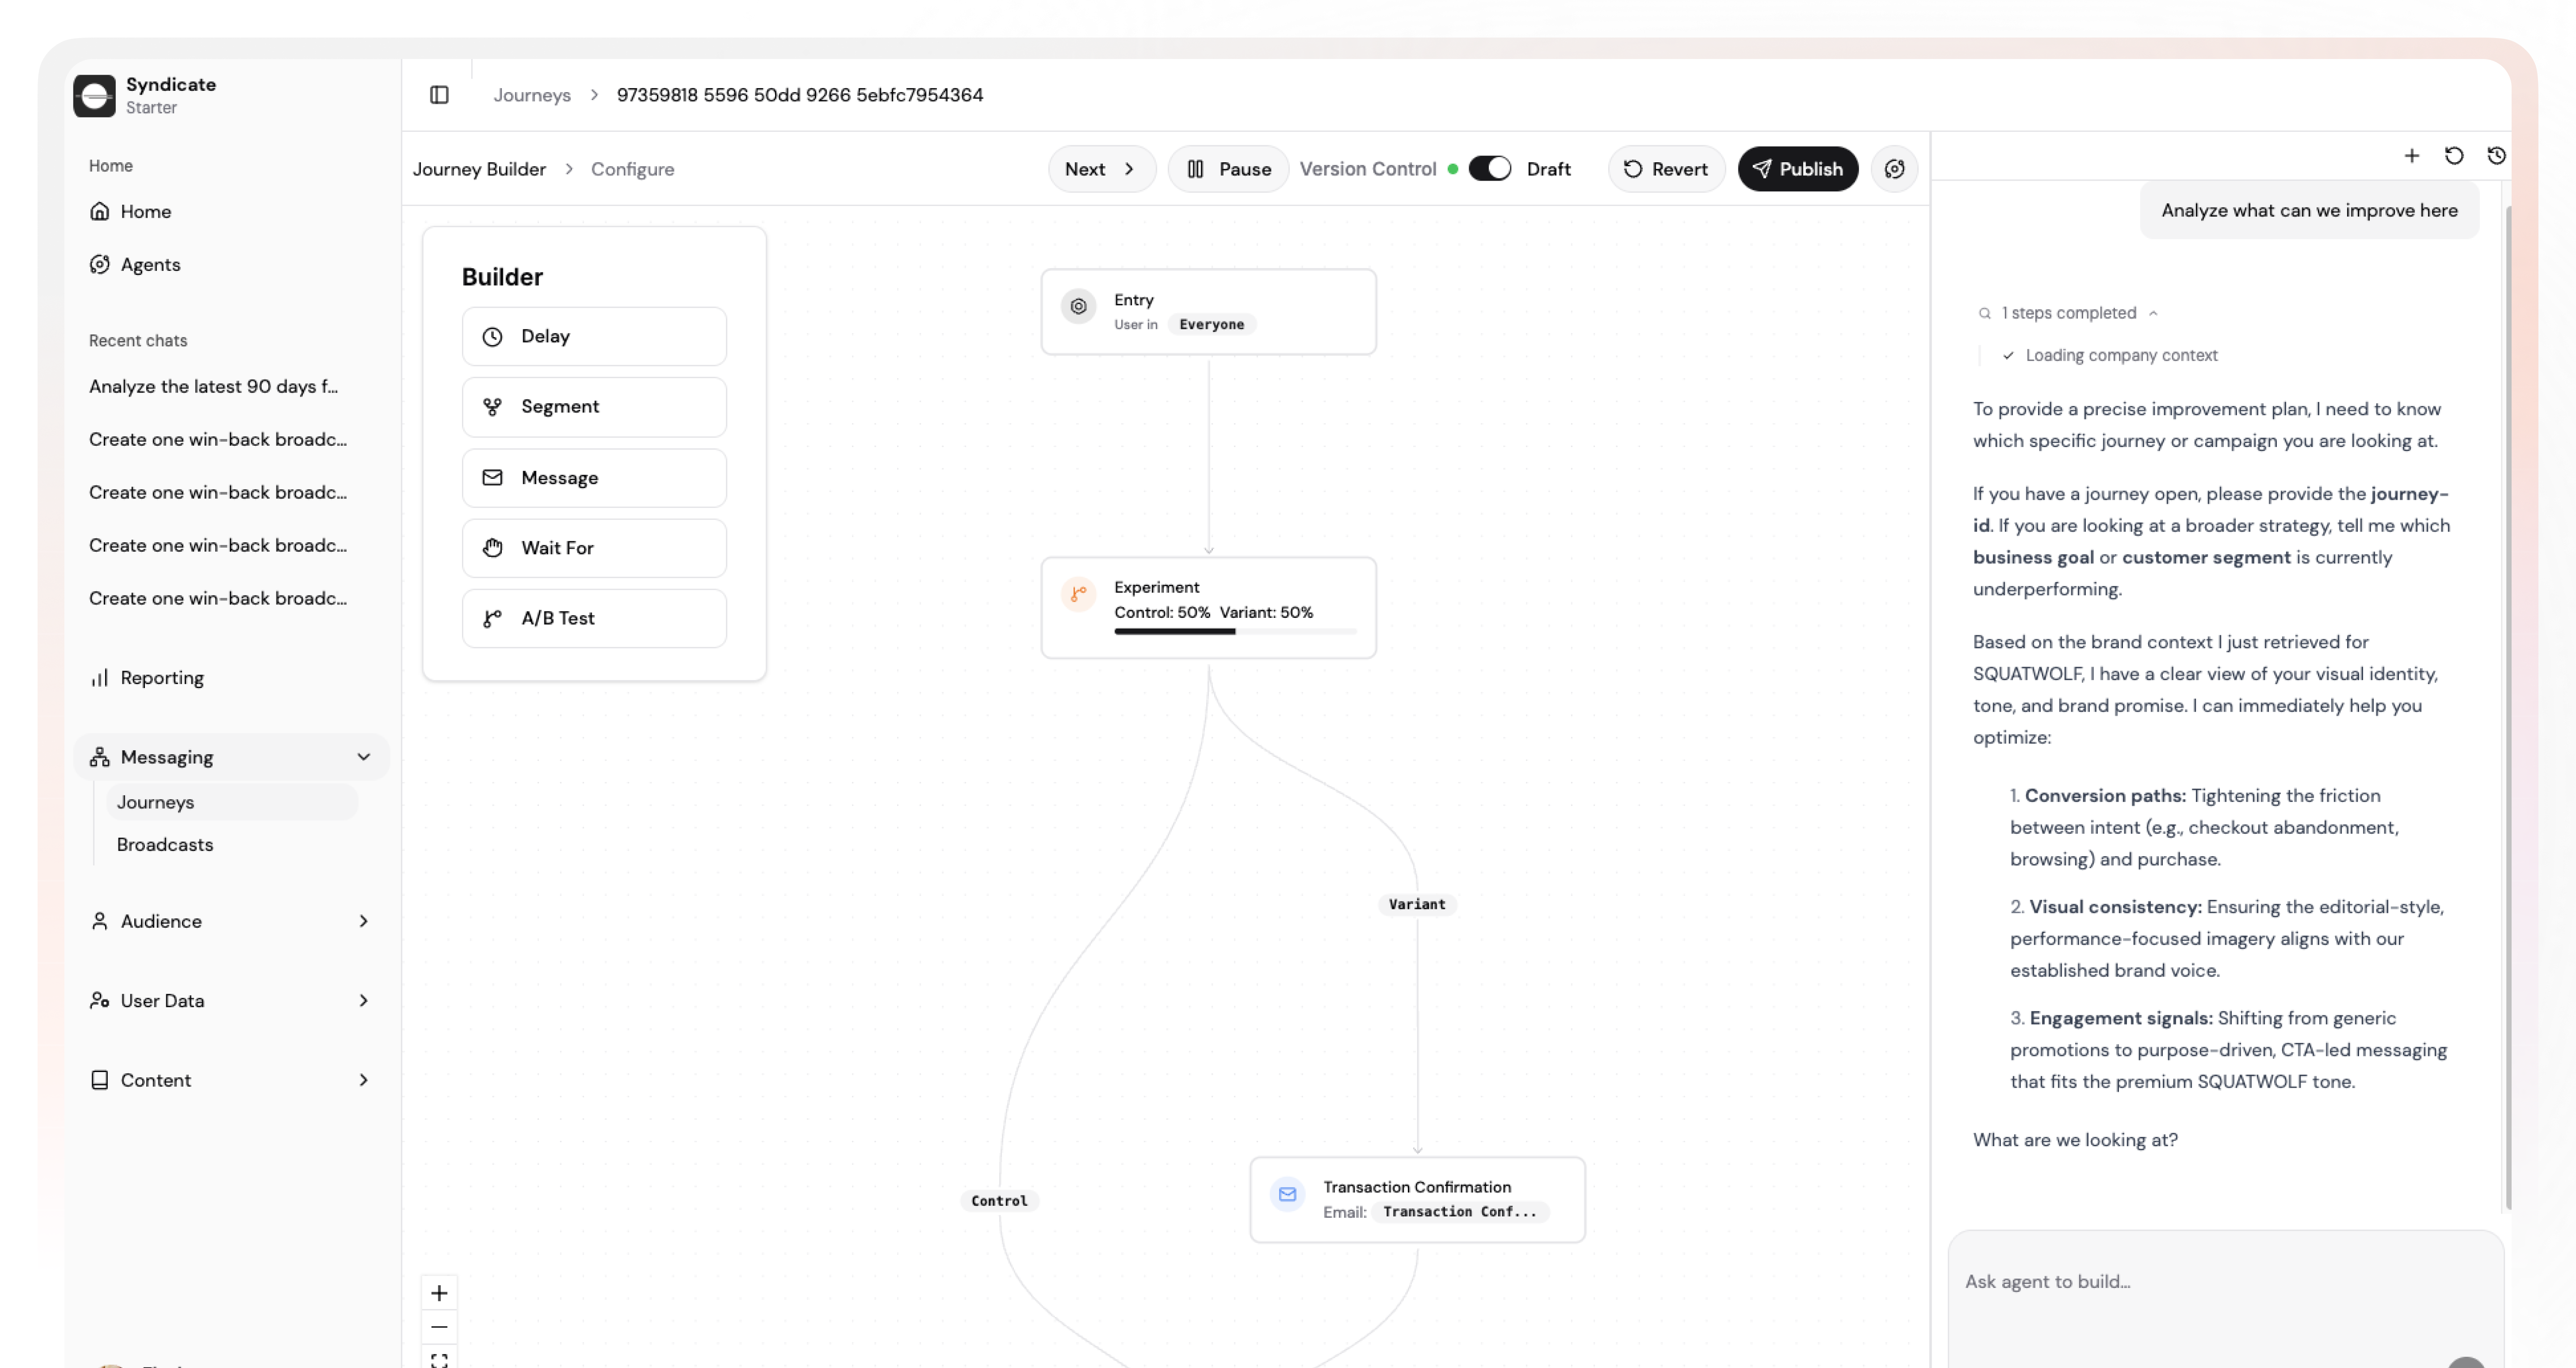Image resolution: width=2576 pixels, height=1368 pixels.
Task: Add a Message block from Builder
Action: pos(594,478)
